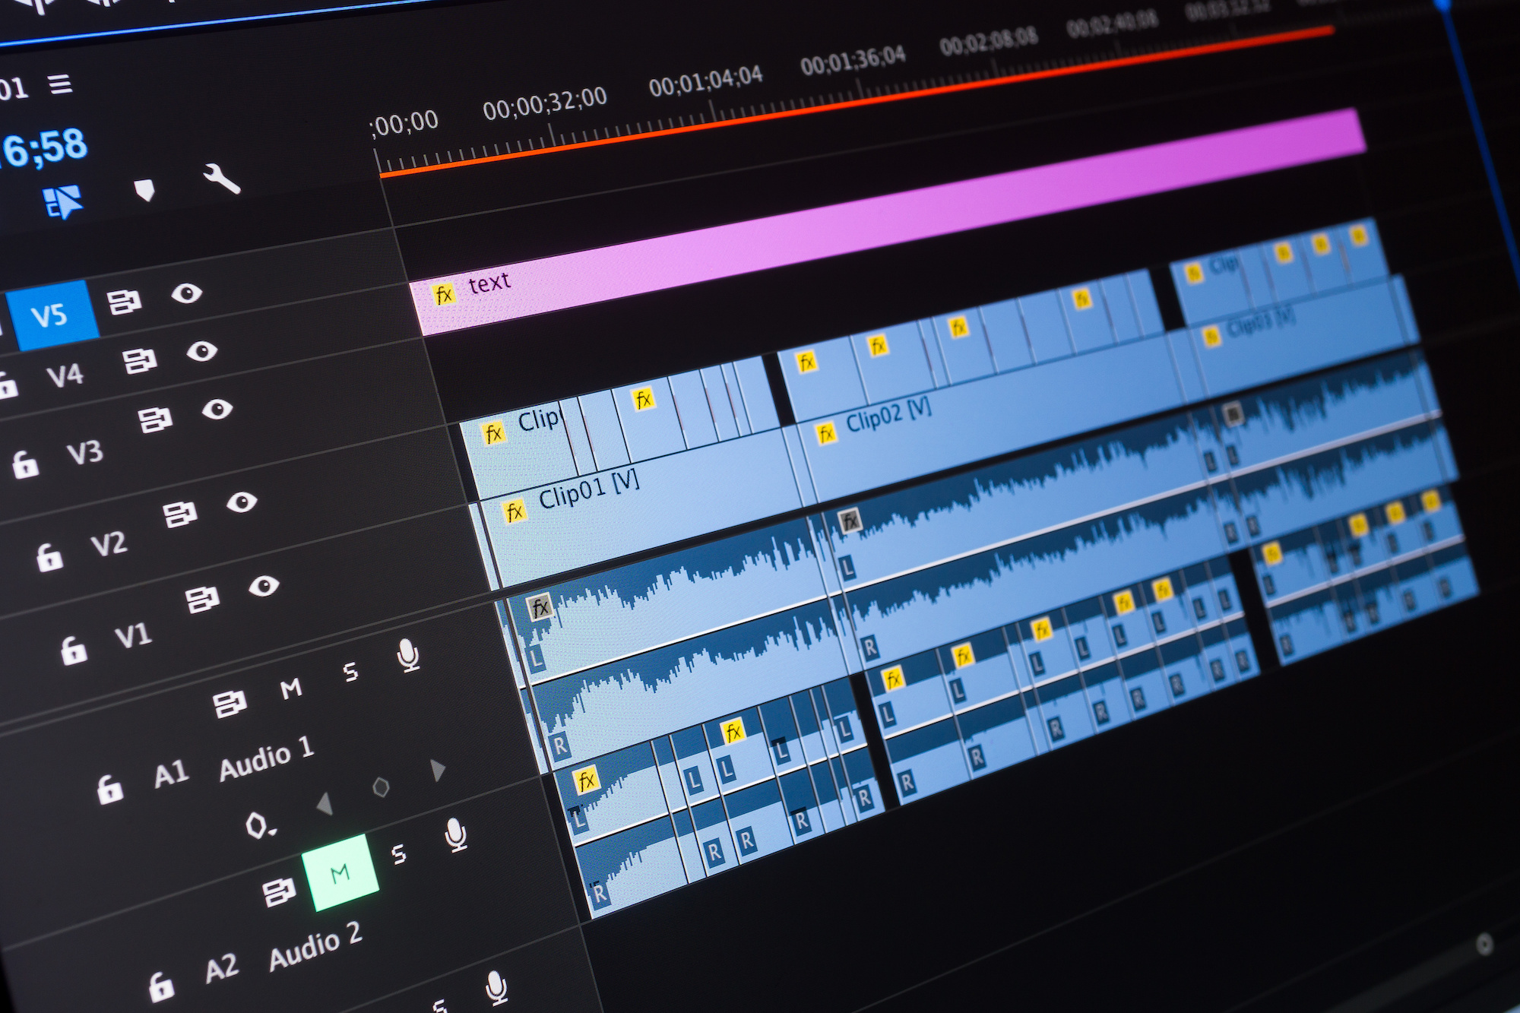This screenshot has width=1520, height=1013.
Task: Select the Linked Selection icon
Action: click(62, 199)
